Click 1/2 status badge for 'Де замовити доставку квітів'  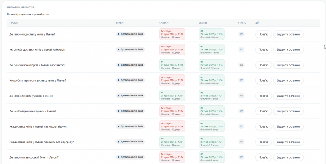(x=241, y=34)
